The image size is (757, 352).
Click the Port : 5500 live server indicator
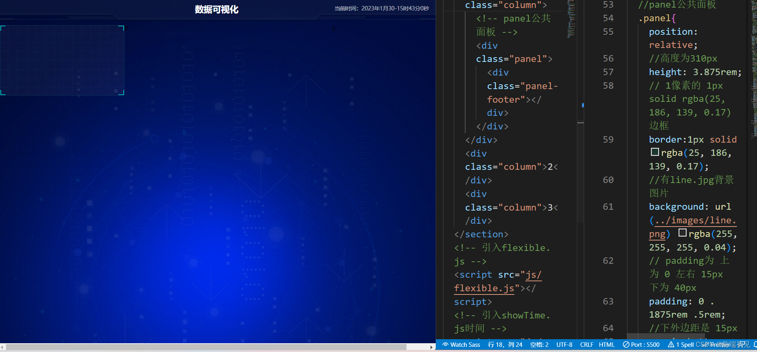point(641,344)
